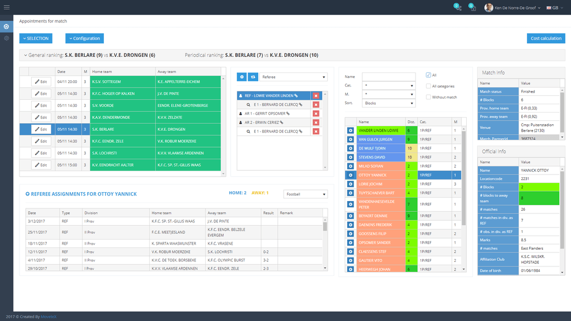Edit the K.S.V. Sottegem match row
Screen dimensions: 571x321
coord(41,81)
